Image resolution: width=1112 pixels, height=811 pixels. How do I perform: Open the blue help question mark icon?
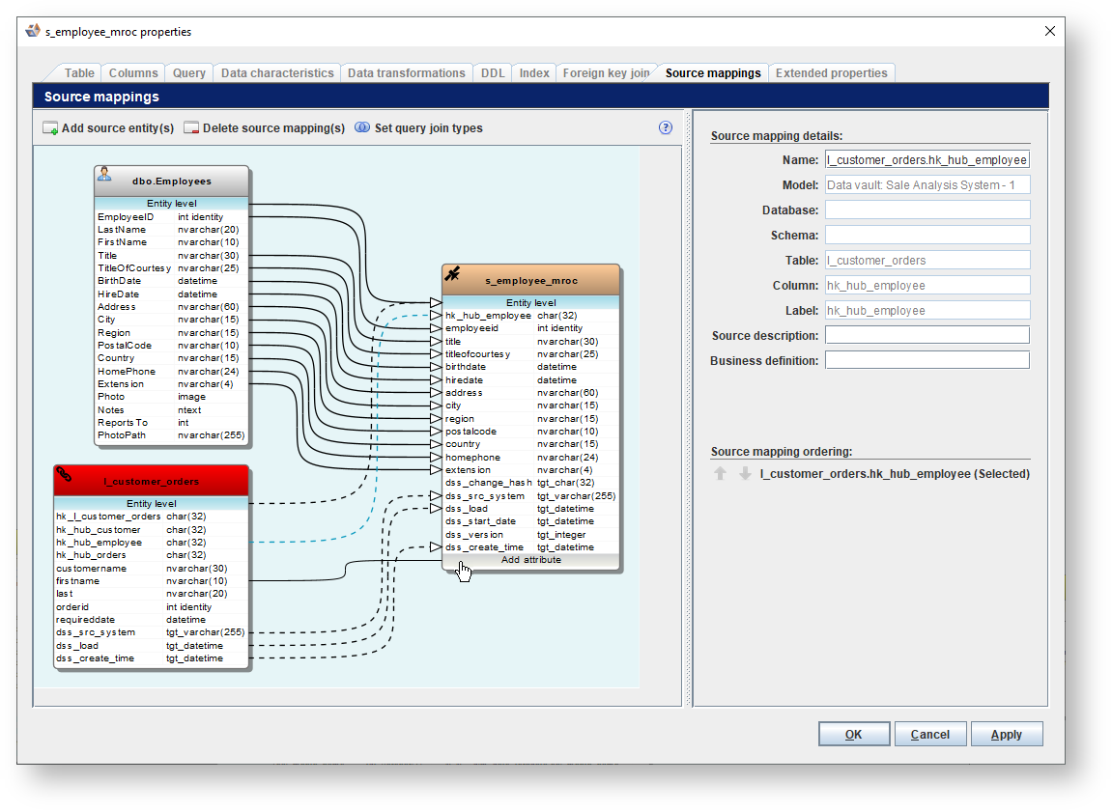[x=665, y=127]
